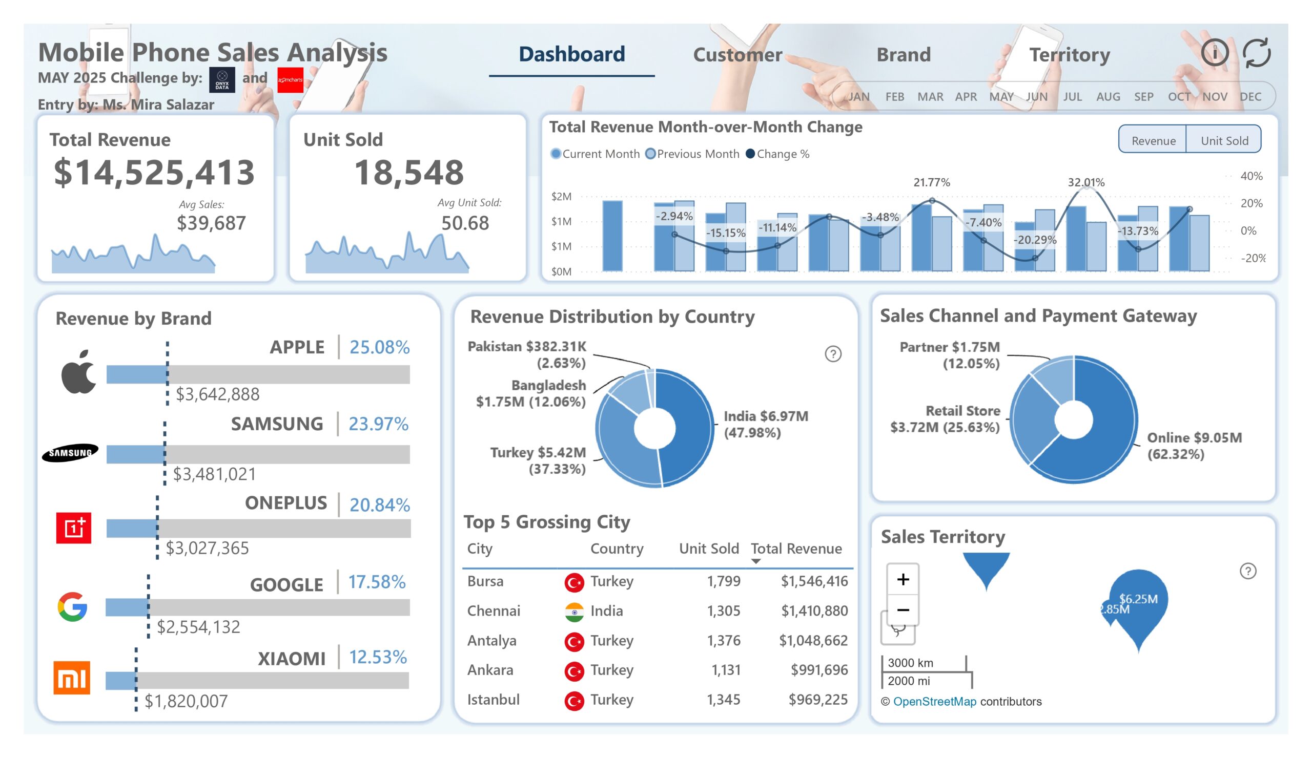Screen dimensions: 1312x758
Task: Sort table by Country column
Action: click(x=617, y=549)
